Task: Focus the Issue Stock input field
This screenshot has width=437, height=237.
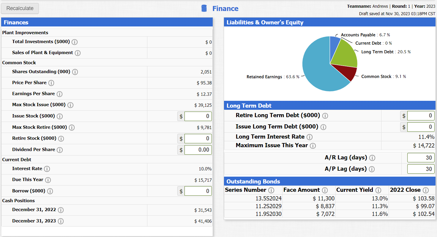Action: [x=198, y=116]
